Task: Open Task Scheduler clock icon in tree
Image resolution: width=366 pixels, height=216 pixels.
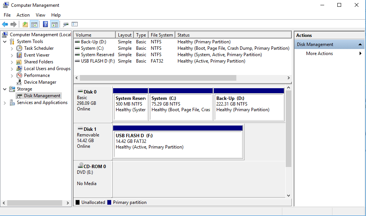Action: pyautogui.click(x=19, y=48)
